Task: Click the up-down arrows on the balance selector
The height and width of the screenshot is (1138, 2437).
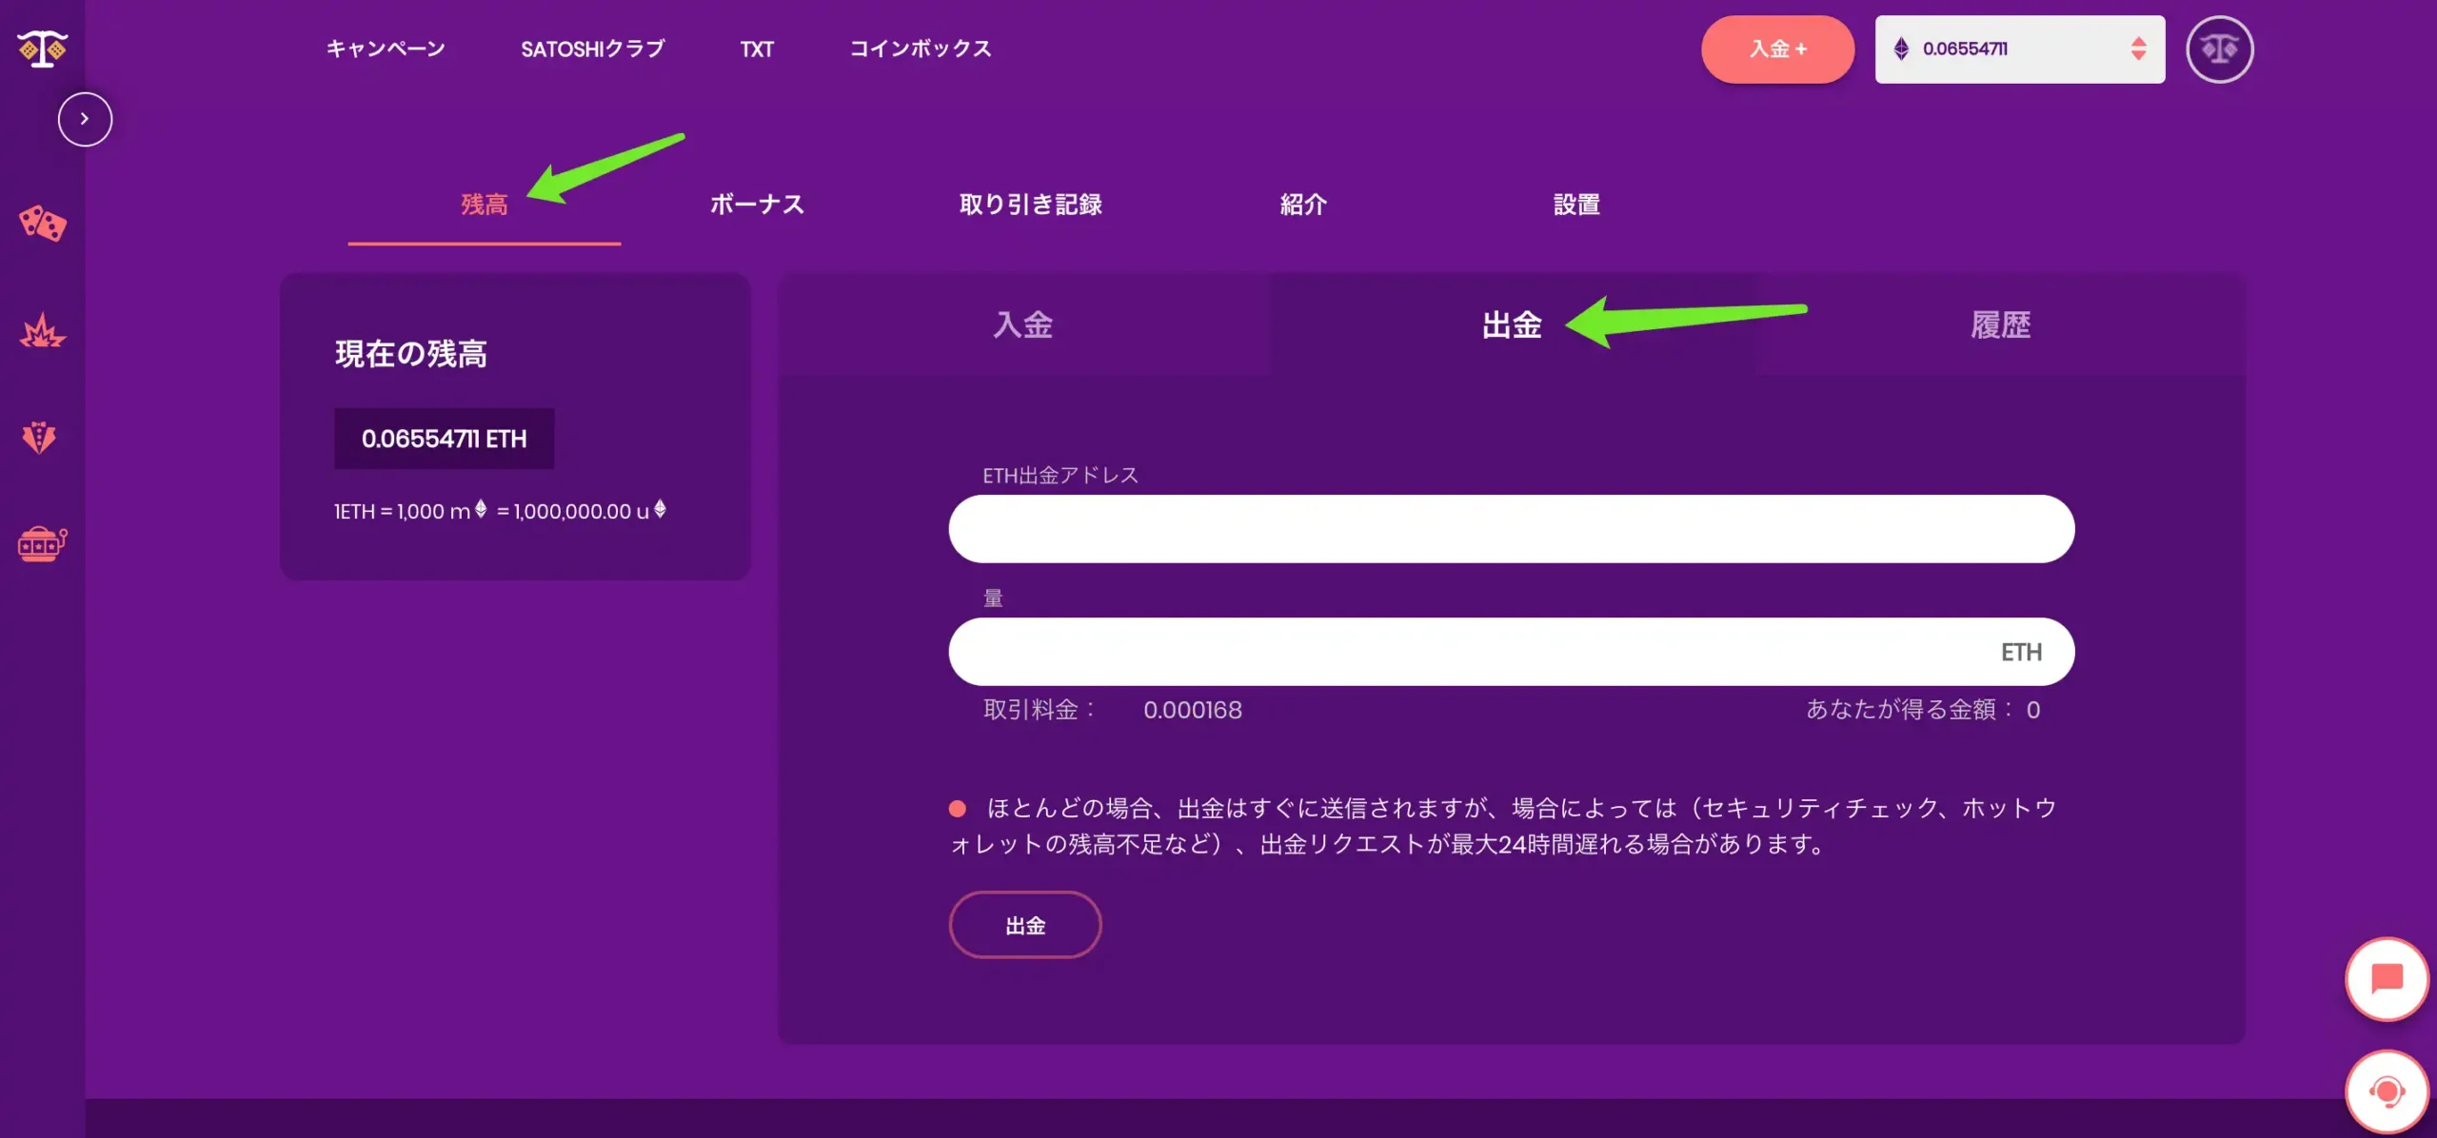Action: click(2138, 49)
